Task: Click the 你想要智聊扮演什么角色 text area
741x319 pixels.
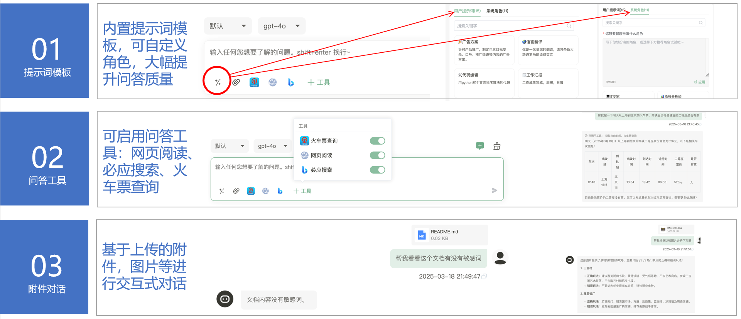Action: click(x=655, y=58)
